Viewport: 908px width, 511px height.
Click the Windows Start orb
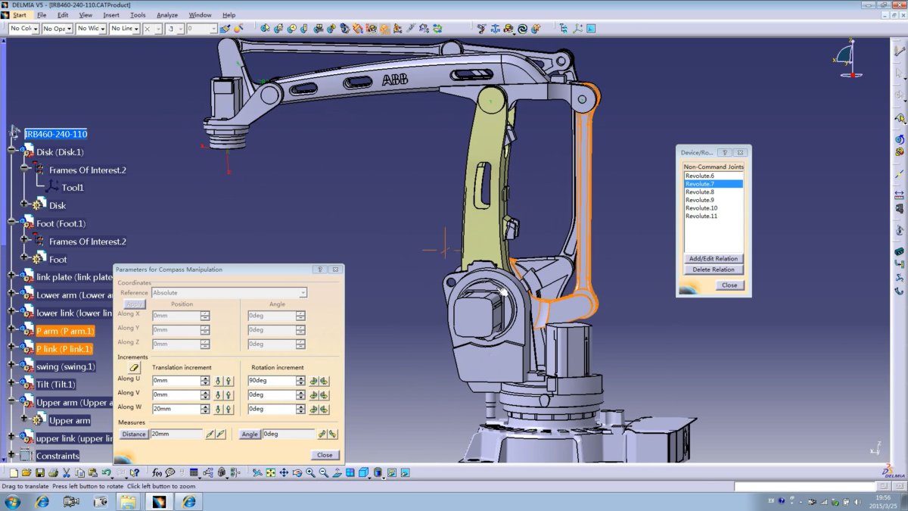(13, 501)
